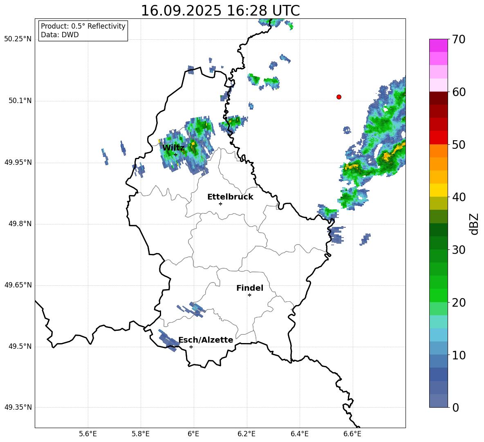Click the 49.5°N latitude label

pyautogui.click(x=20, y=346)
